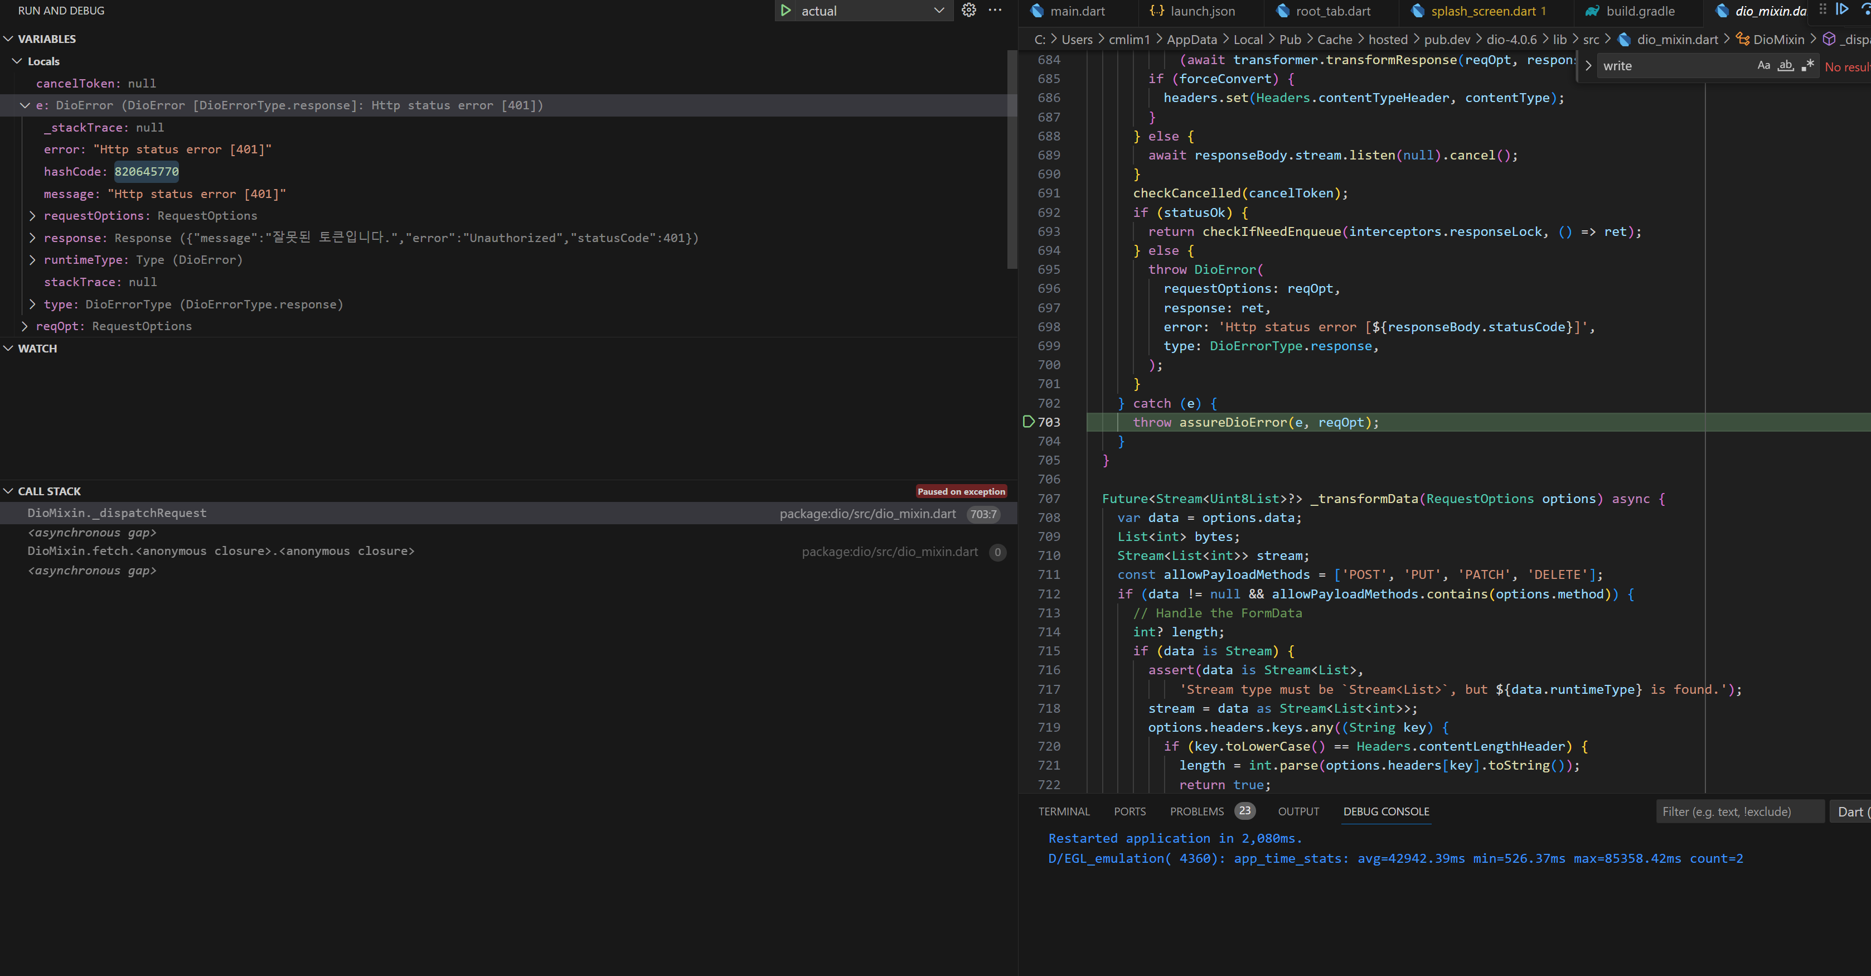Open the DEBUG CONSOLE panel tab
Image resolution: width=1871 pixels, height=976 pixels.
1386,811
